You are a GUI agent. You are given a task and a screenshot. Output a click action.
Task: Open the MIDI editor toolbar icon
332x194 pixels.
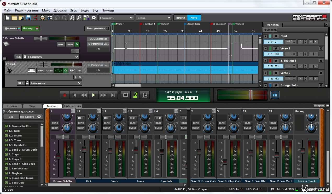click(86, 18)
